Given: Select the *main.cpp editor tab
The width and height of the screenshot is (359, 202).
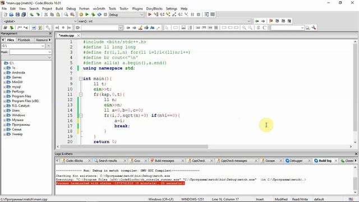Looking at the screenshot, I should [x=66, y=35].
